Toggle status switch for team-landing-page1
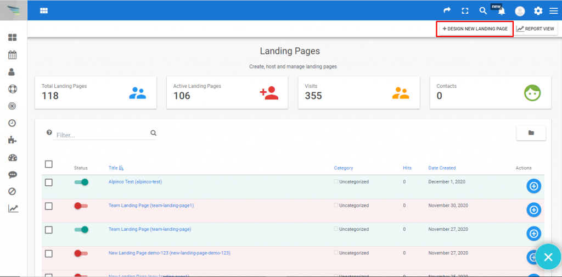562x277 pixels. click(x=81, y=206)
